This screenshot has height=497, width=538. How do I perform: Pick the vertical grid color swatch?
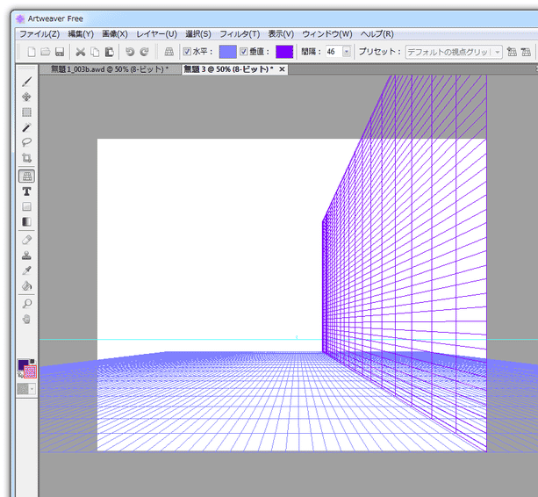(284, 52)
